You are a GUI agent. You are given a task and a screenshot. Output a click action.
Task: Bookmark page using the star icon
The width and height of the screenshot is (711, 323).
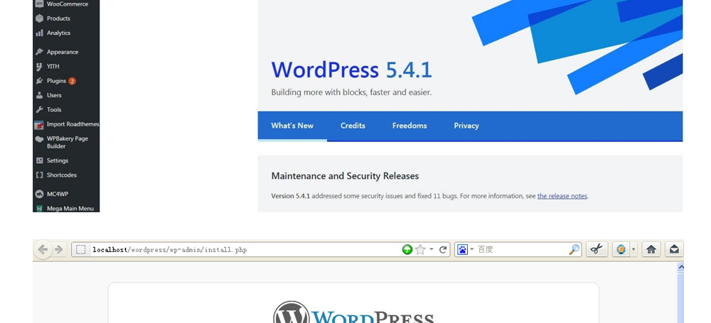coord(420,250)
